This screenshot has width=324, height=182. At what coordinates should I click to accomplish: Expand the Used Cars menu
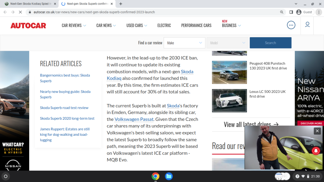pyautogui.click(x=137, y=26)
